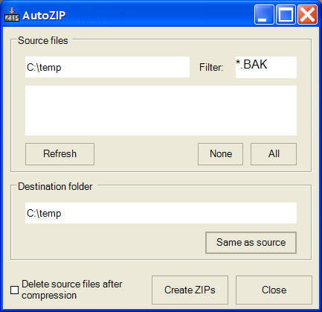Click the 'Delete source files after compression' label

click(72, 290)
